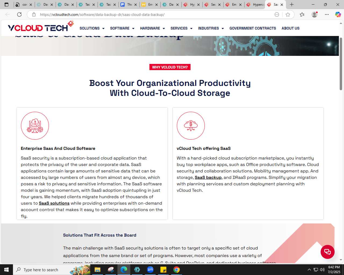344x275 pixels.
Task: Close the 'The' tab
Action: 135,5
